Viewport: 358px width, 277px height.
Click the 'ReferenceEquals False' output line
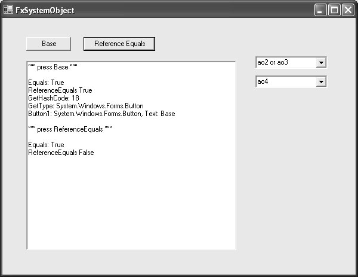pyautogui.click(x=61, y=153)
